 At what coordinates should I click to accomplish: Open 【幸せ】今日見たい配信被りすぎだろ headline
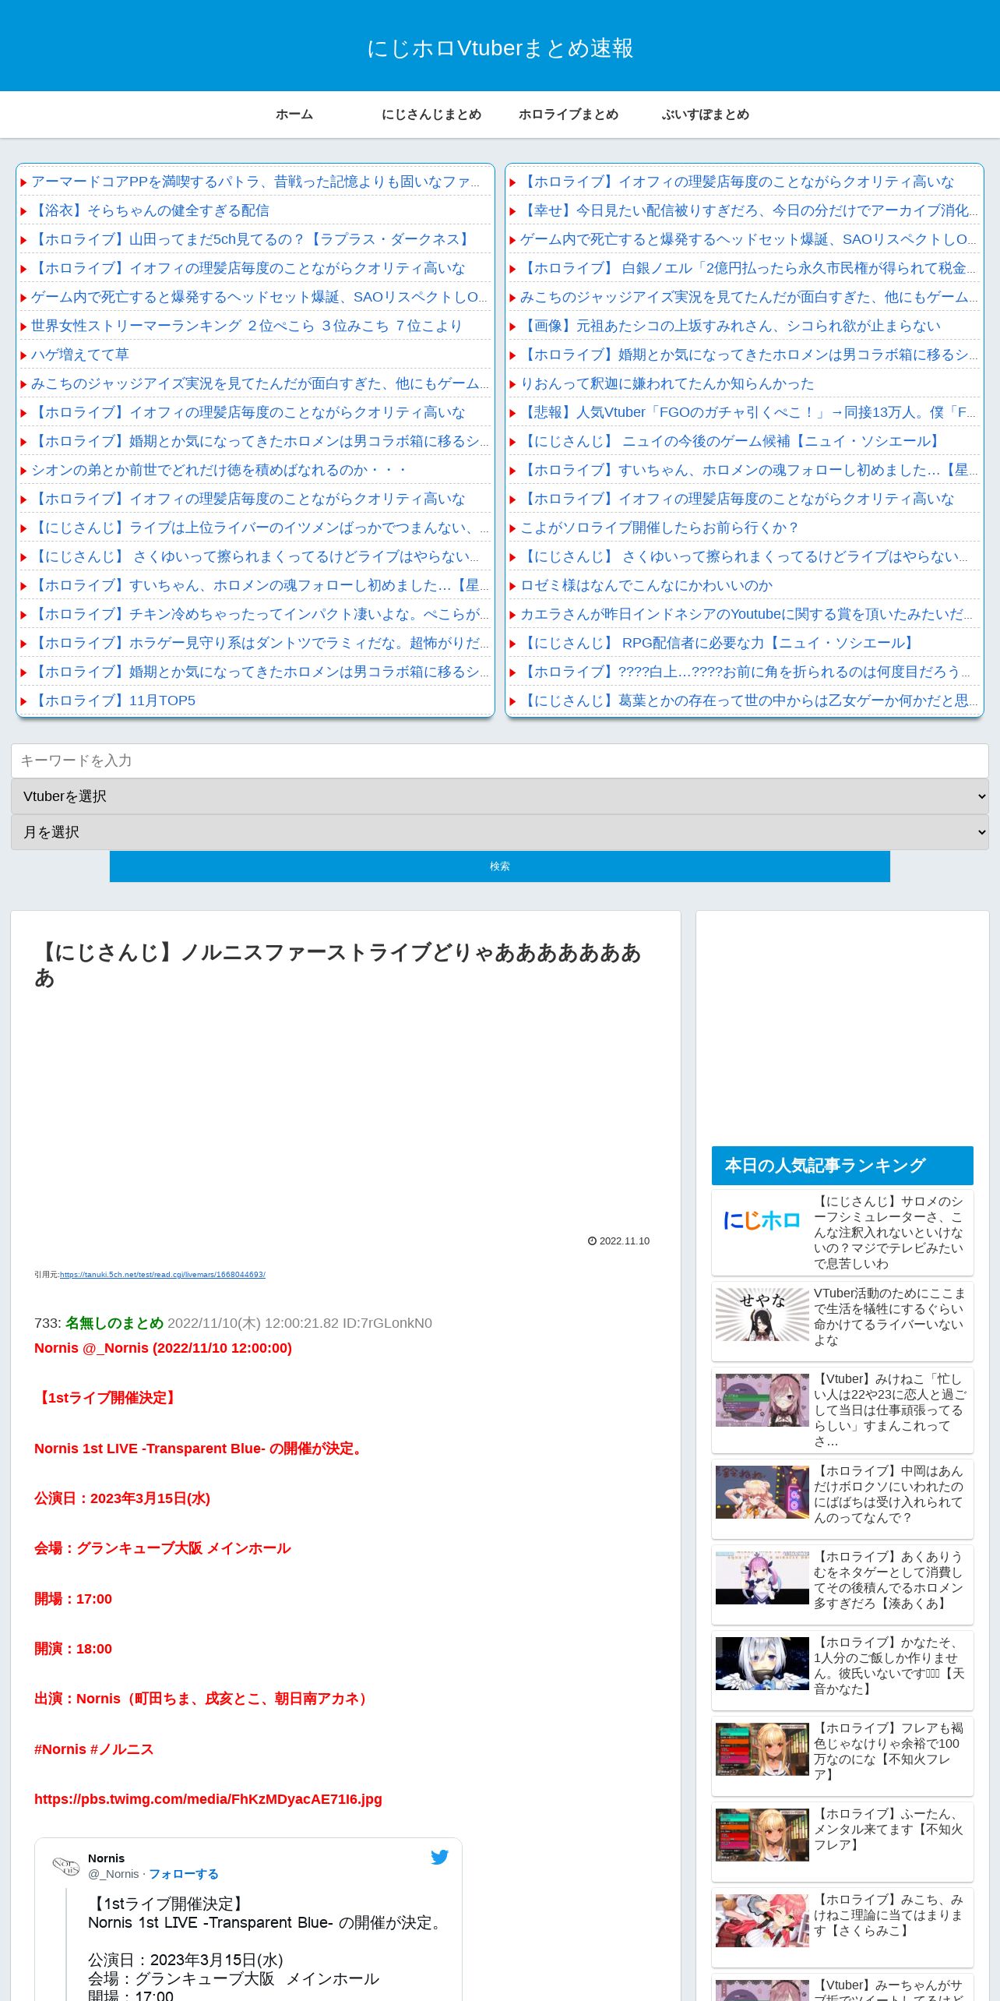(748, 210)
